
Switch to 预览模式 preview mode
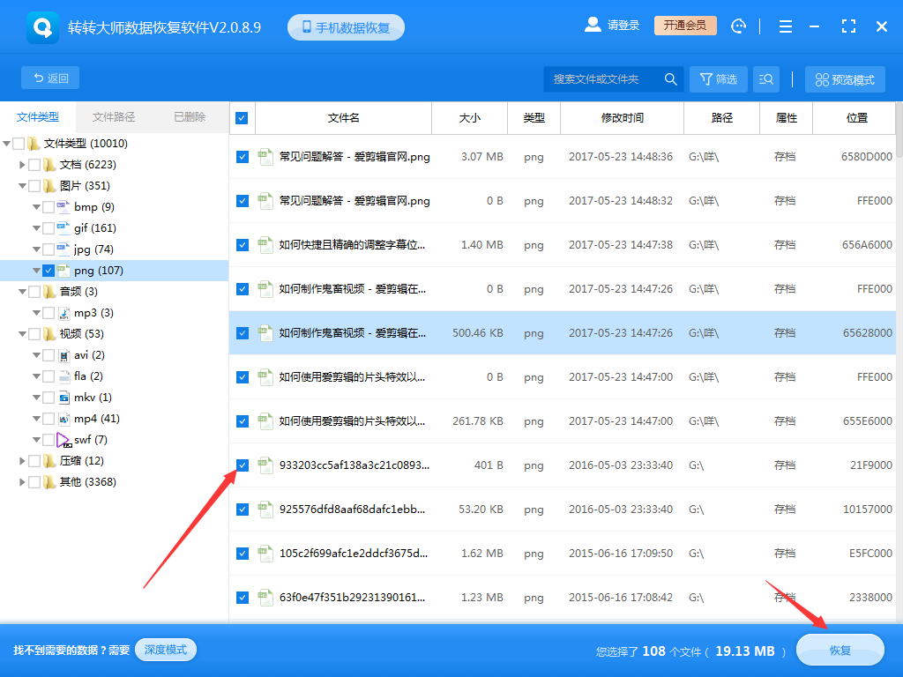click(845, 79)
